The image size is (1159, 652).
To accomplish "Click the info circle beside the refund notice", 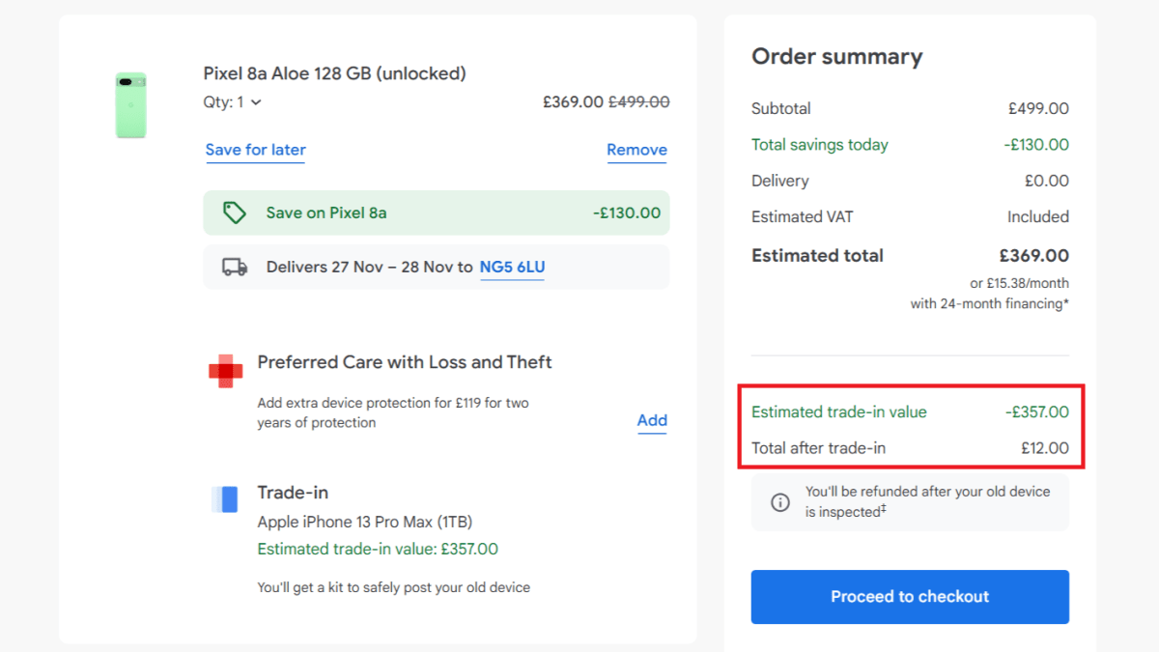I will 780,501.
